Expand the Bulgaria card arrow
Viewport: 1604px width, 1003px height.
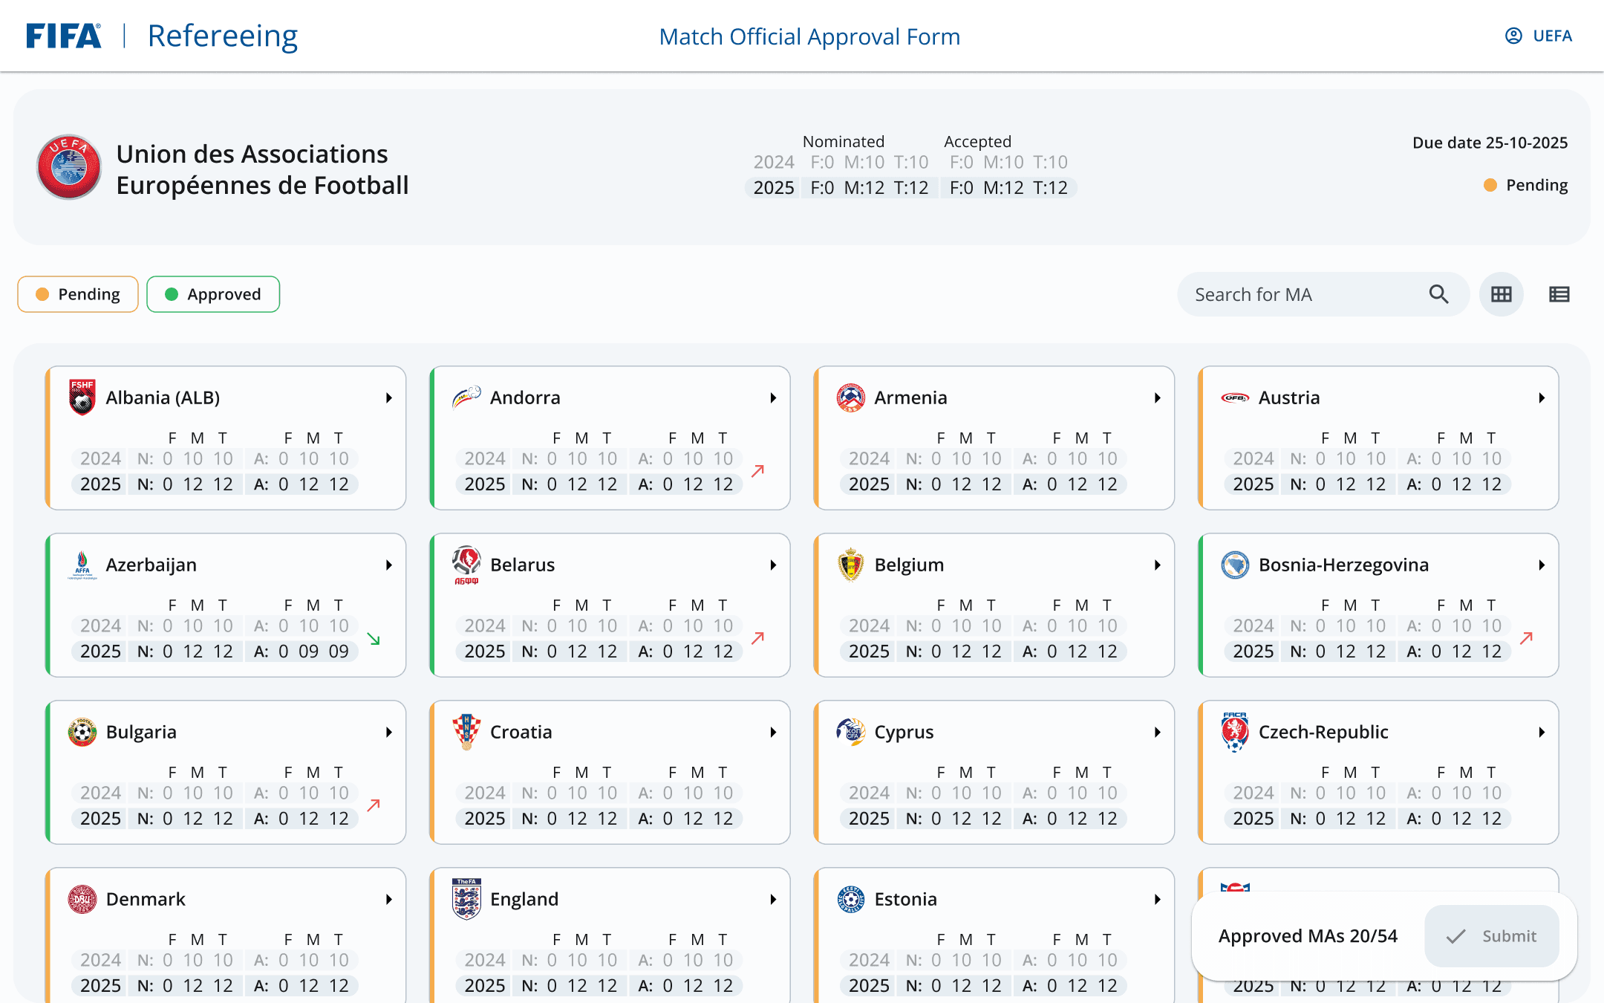click(x=388, y=733)
